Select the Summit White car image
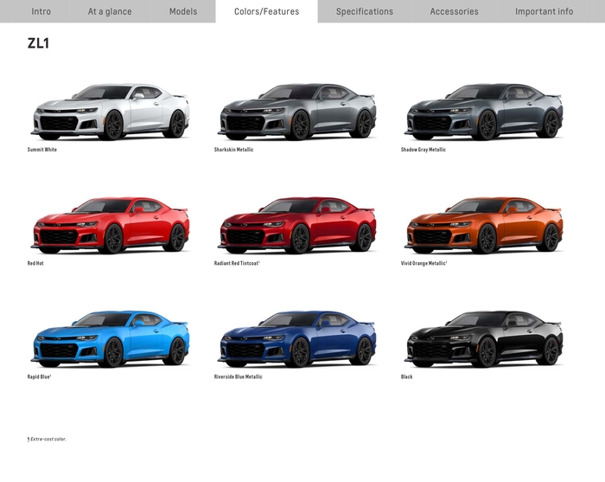 coord(110,112)
